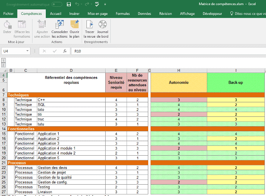Click the Livraison cell

tap(71, 192)
